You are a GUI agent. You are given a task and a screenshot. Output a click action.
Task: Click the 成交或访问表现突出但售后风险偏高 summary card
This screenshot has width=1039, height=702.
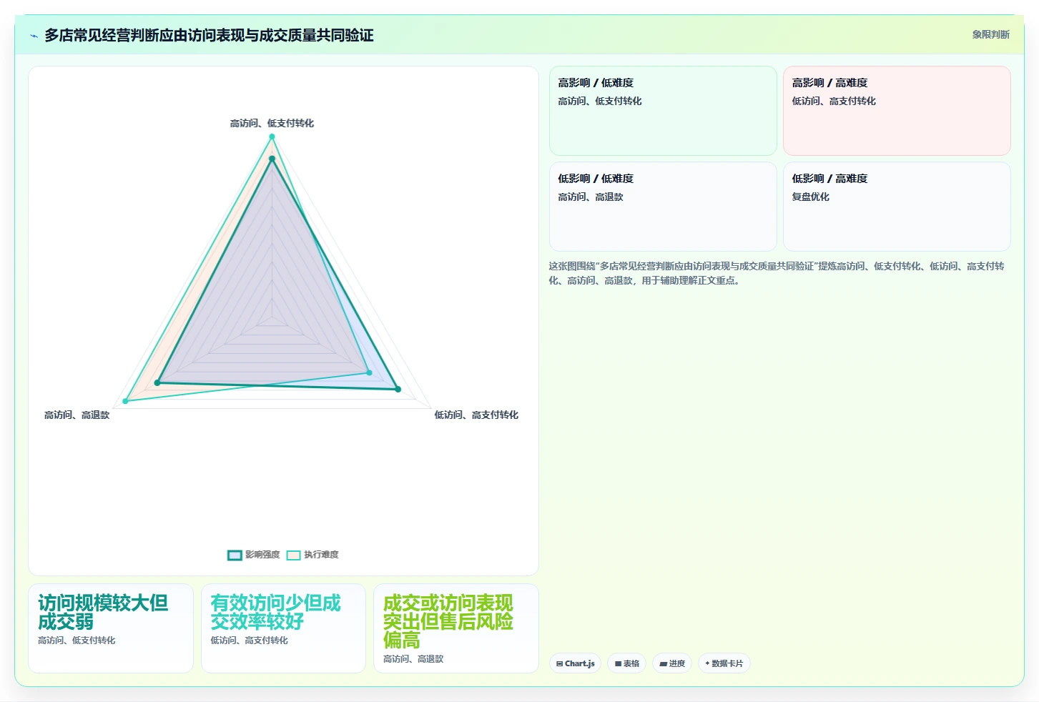tap(456, 628)
